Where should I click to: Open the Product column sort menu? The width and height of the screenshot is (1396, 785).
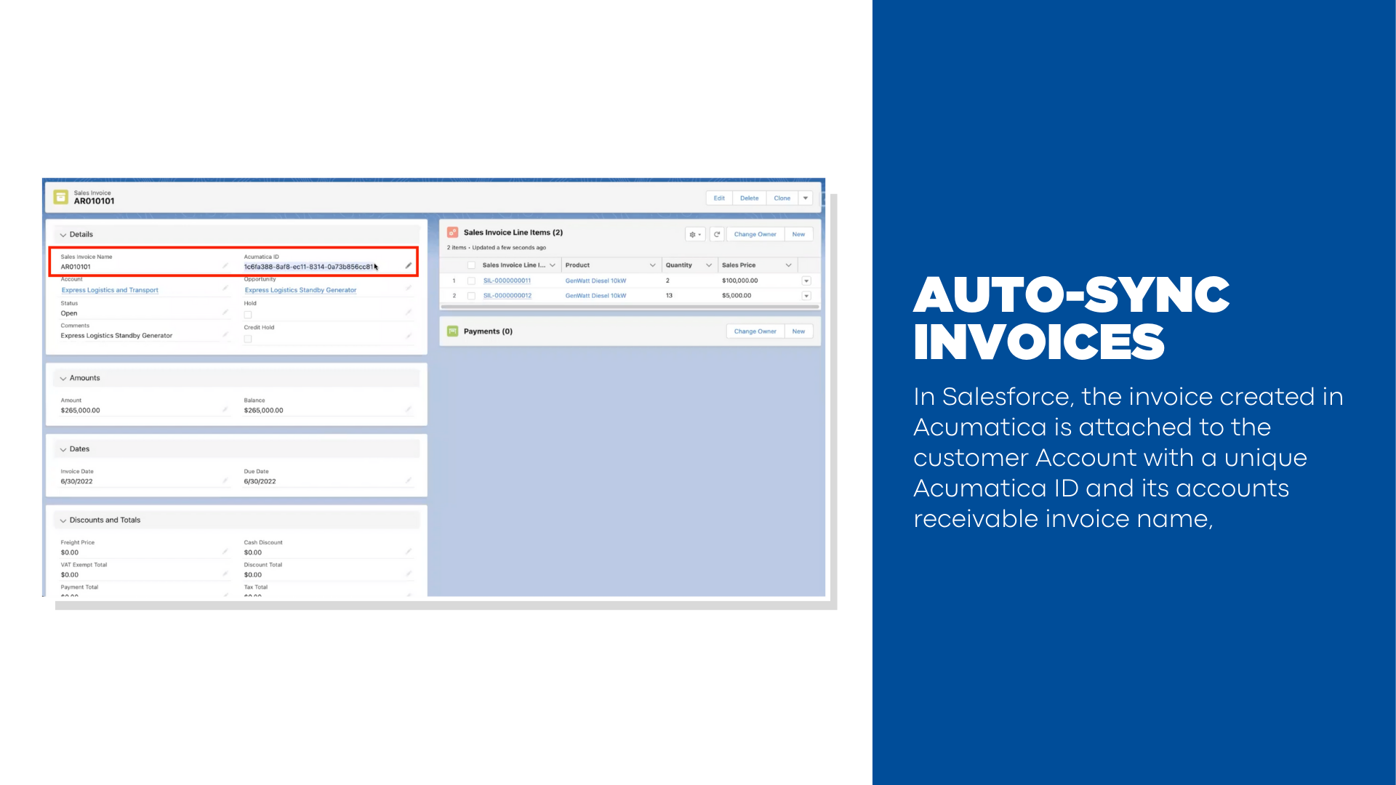coord(652,265)
